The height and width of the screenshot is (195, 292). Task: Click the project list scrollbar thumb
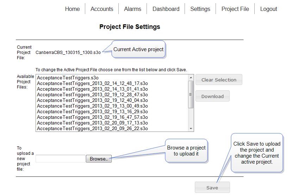point(191,95)
